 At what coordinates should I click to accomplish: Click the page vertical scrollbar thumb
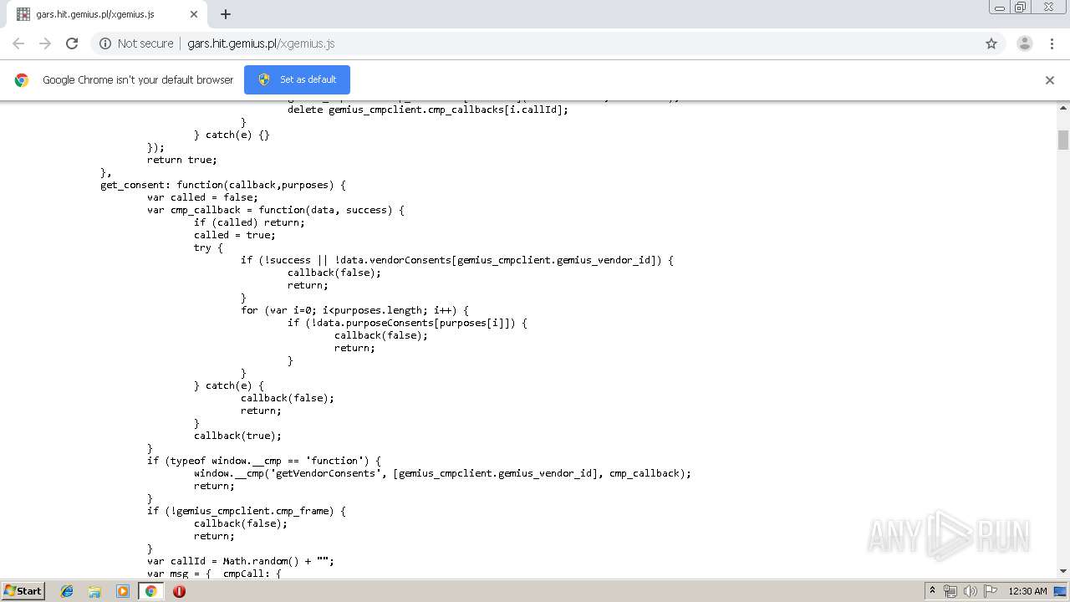[1063, 140]
